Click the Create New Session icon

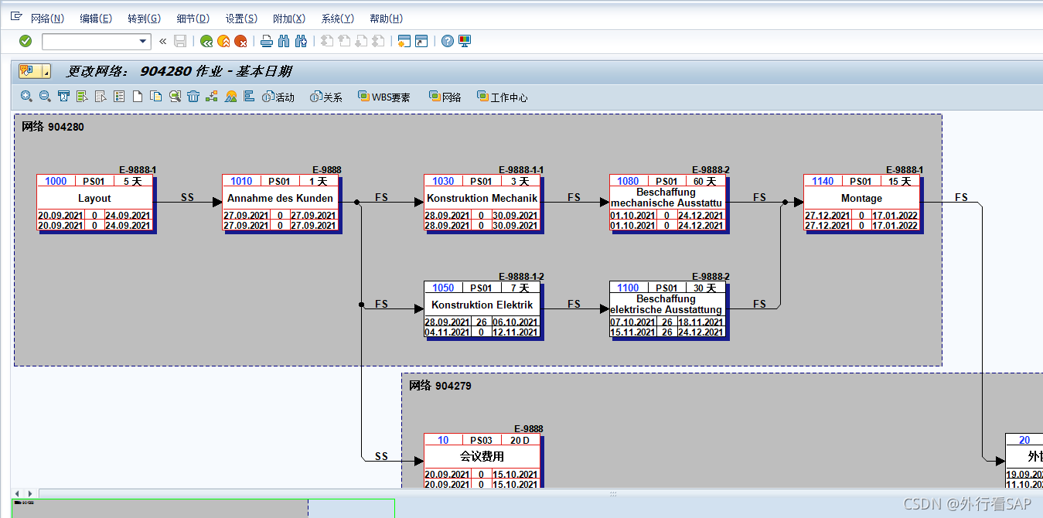[x=404, y=41]
